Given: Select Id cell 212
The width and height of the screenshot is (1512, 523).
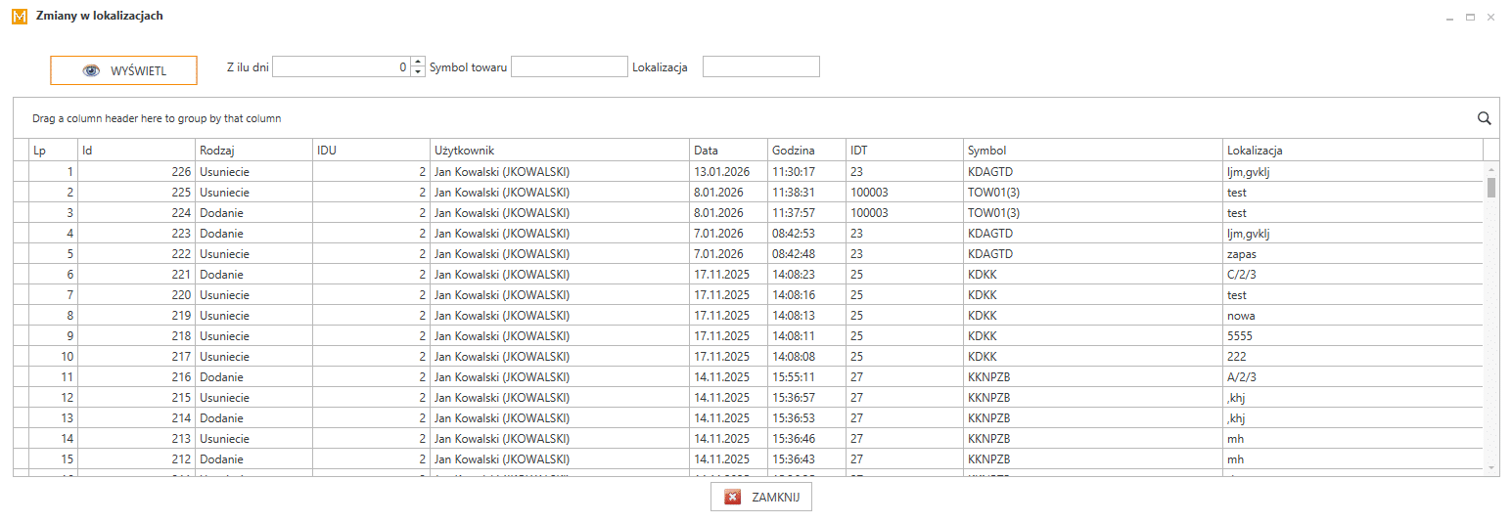Looking at the screenshot, I should tap(136, 459).
